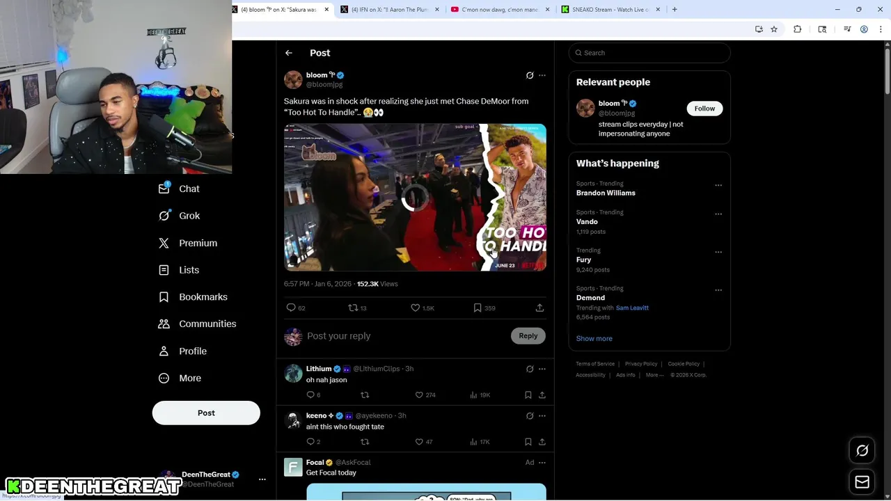891x501 pixels.
Task: View analytics of Lithium's 19K views
Action: pos(480,395)
